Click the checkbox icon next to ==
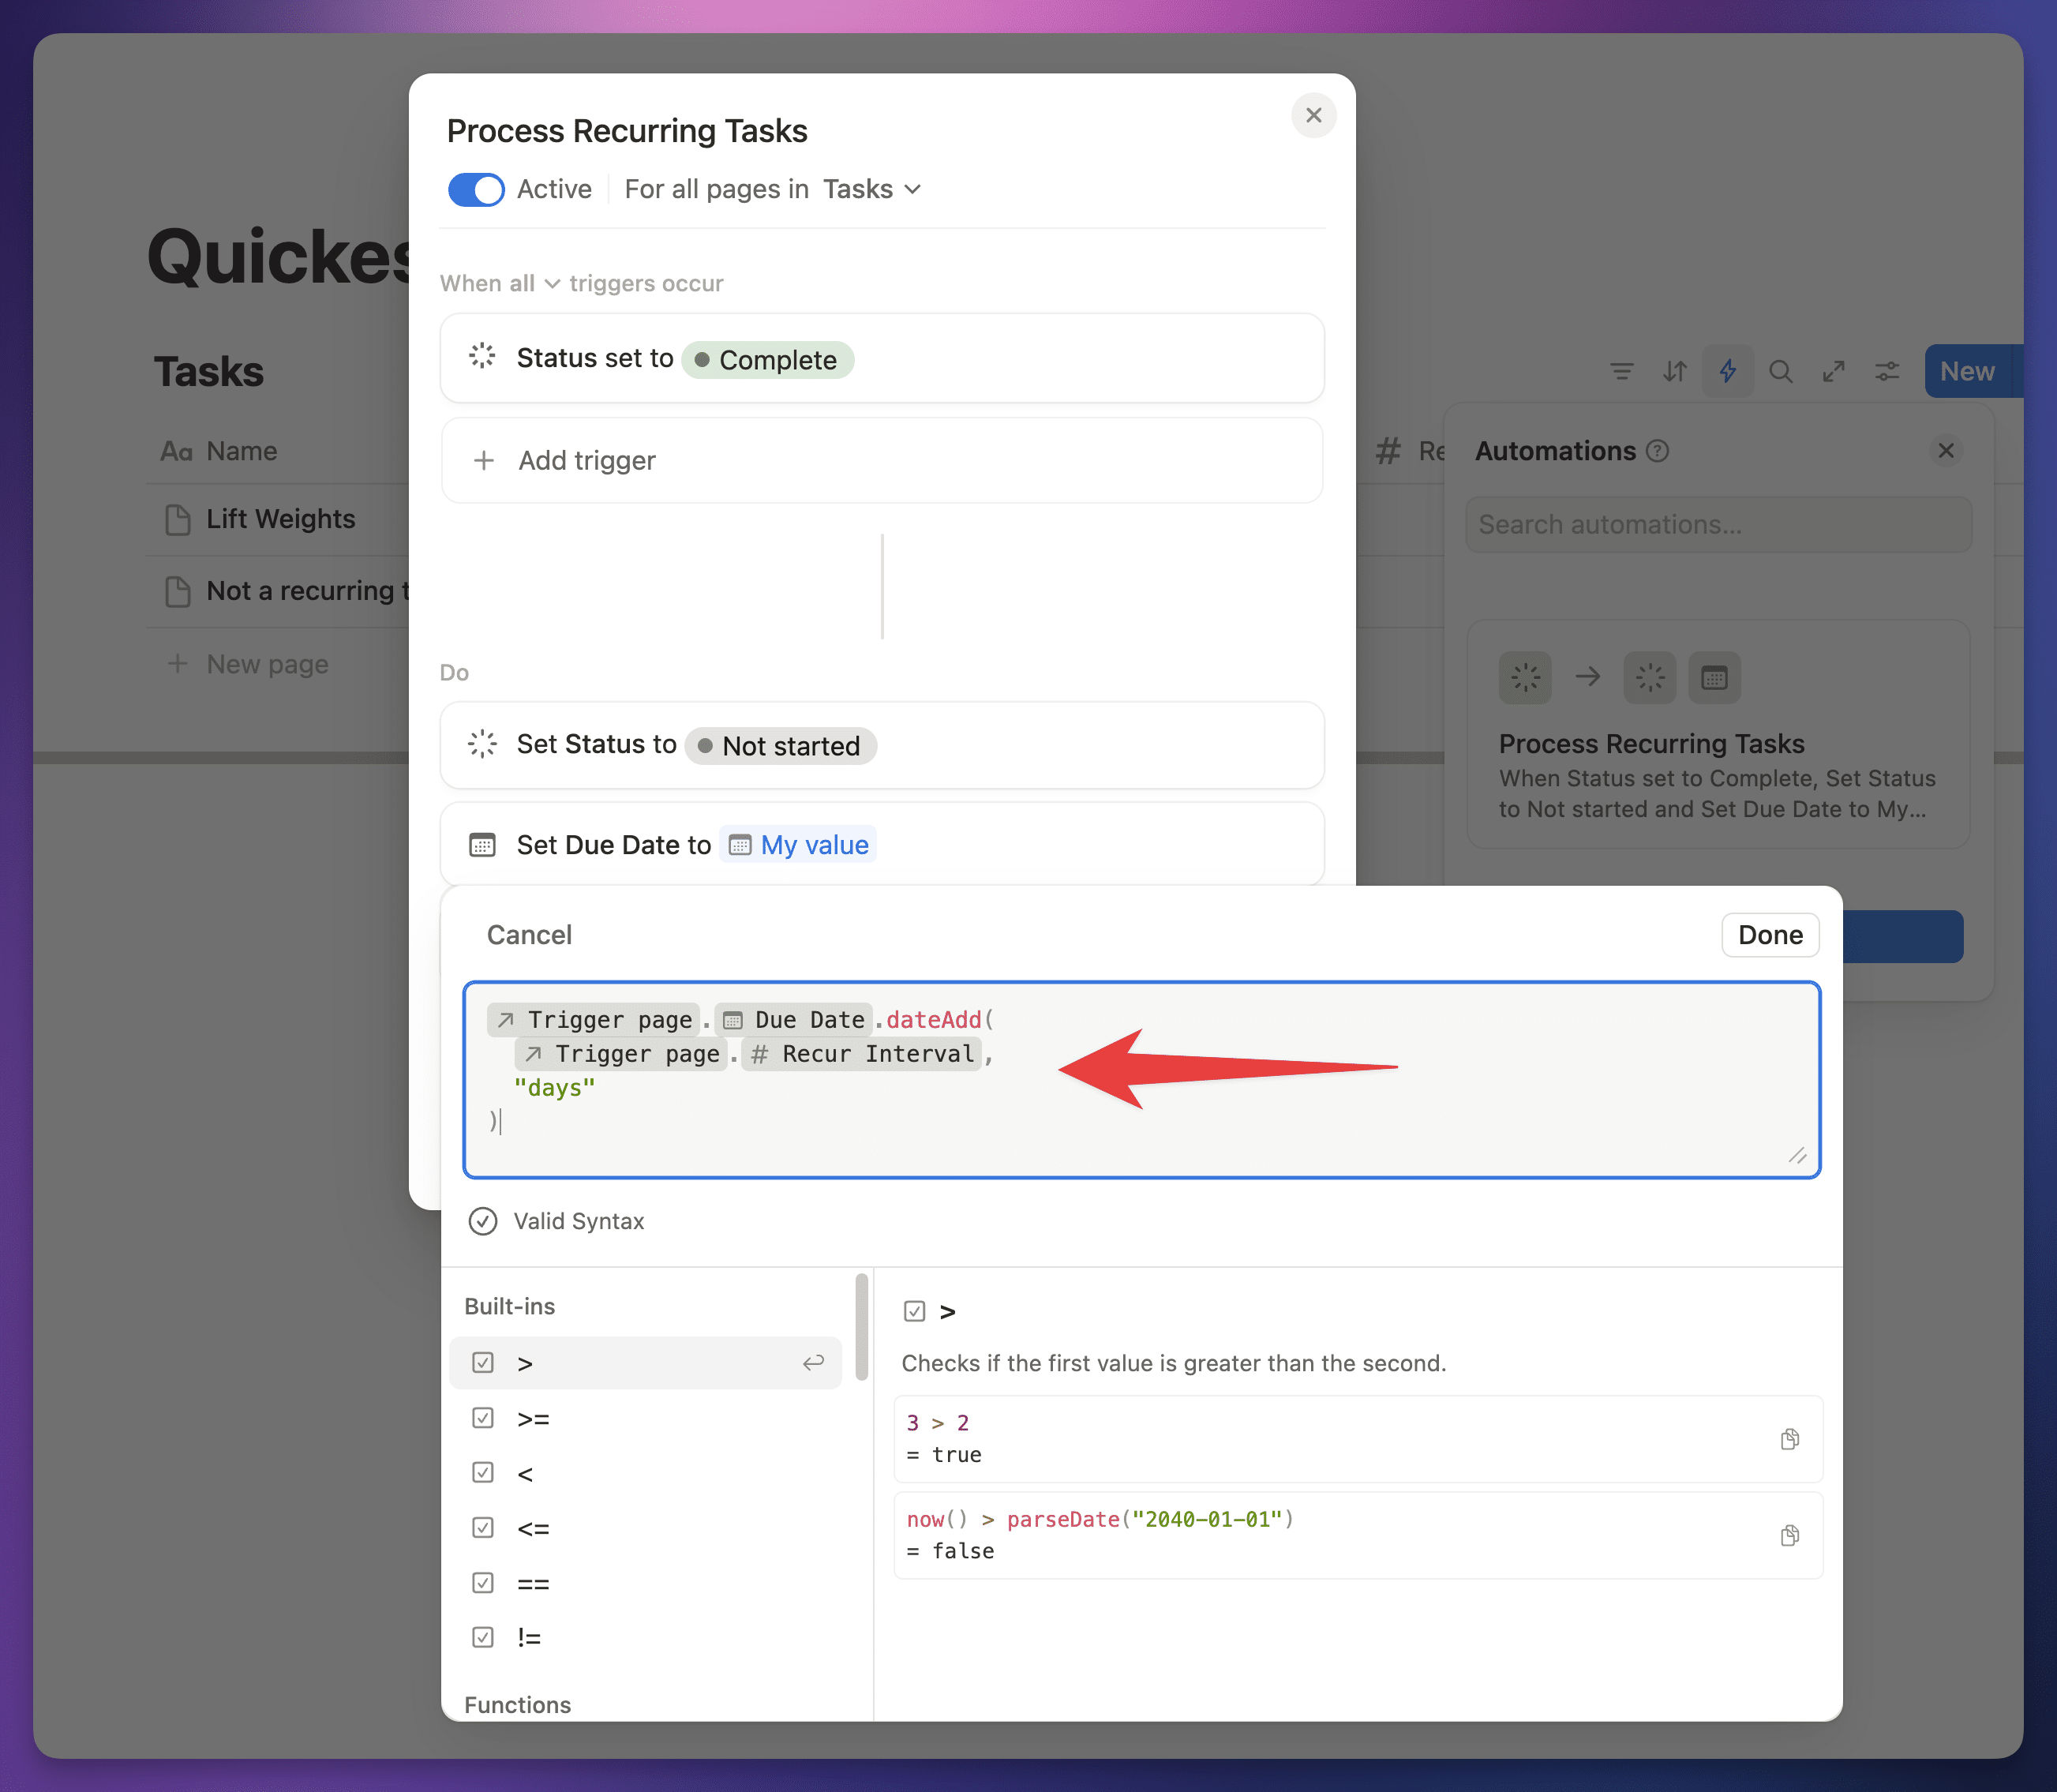This screenshot has height=1792, width=2057. point(483,1583)
